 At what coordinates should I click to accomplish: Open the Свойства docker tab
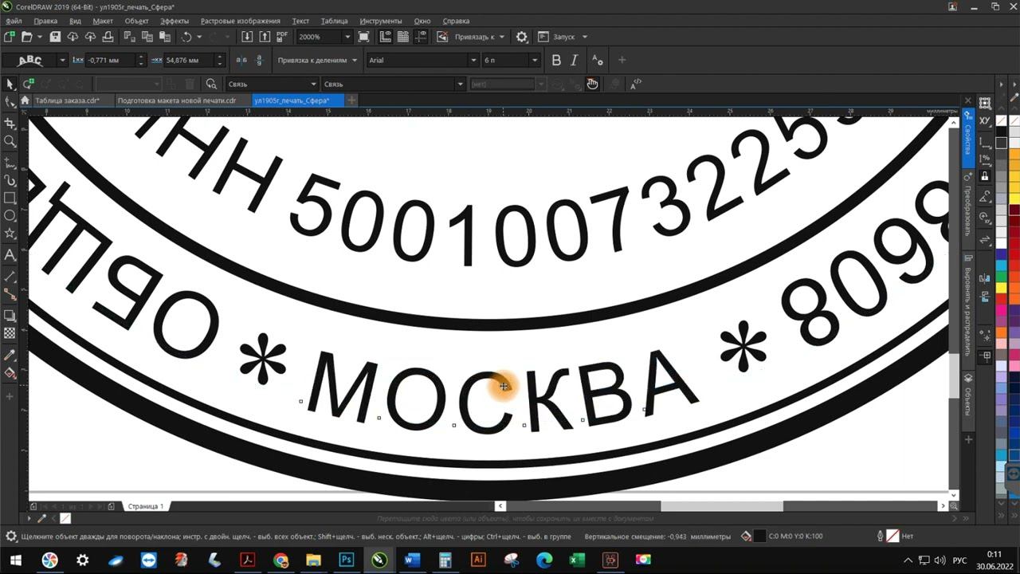(x=968, y=140)
